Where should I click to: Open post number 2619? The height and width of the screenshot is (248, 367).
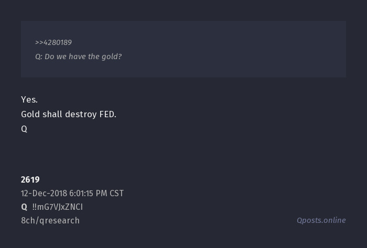(x=30, y=179)
